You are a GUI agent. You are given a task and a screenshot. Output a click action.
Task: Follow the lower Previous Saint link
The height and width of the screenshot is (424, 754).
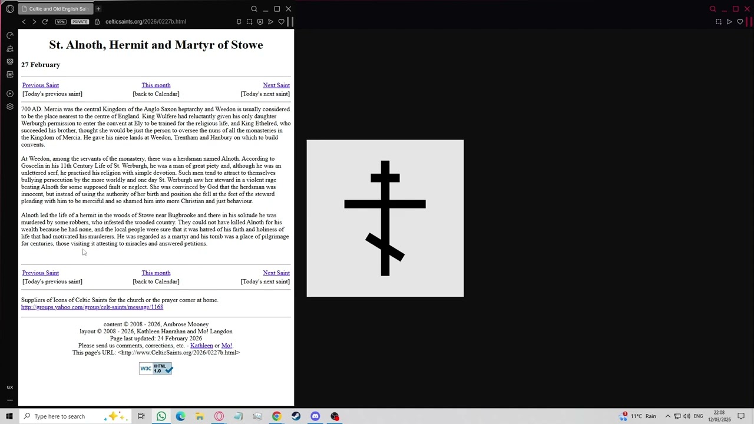(x=41, y=273)
